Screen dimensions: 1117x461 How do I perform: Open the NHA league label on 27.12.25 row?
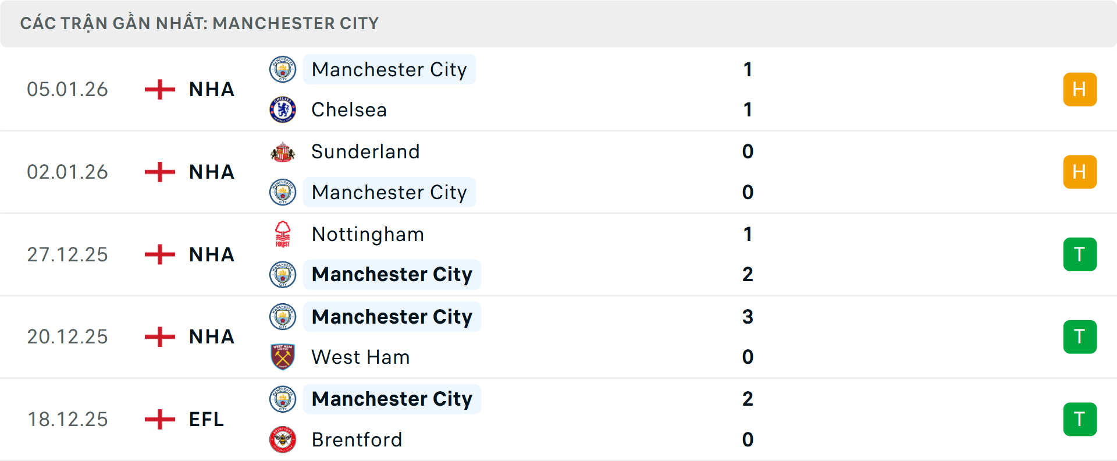(211, 254)
